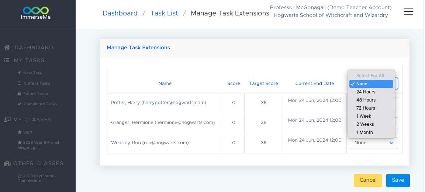Open Ron Weasley's extension dropdown
425x192 pixels.
(374, 143)
